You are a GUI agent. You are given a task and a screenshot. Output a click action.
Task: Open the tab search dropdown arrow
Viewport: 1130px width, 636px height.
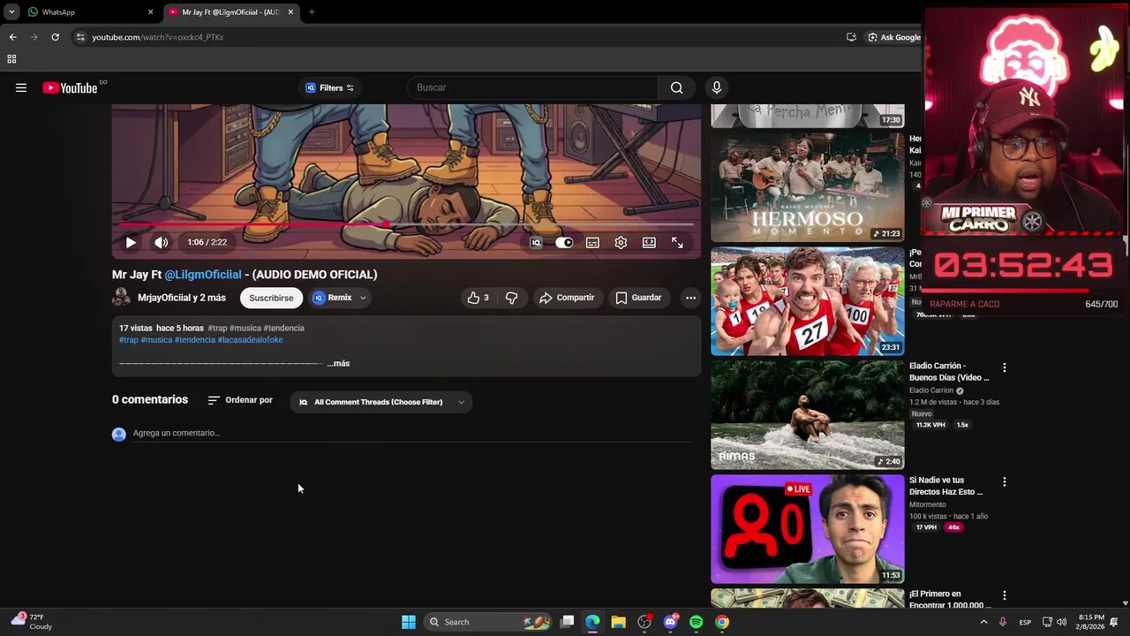click(11, 12)
